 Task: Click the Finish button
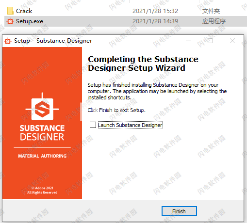point(179,211)
